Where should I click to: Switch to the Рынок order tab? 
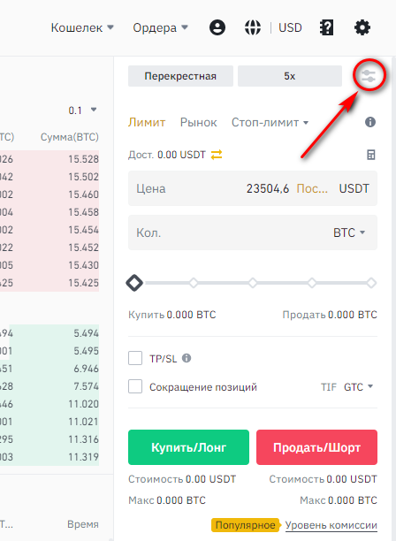(198, 123)
